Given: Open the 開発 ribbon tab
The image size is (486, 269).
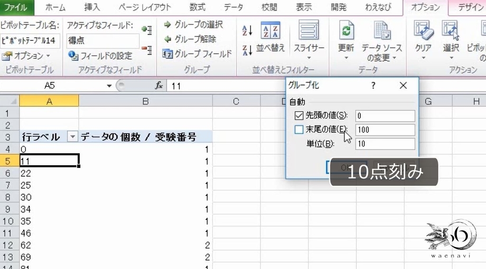Looking at the screenshot, I should (338, 8).
